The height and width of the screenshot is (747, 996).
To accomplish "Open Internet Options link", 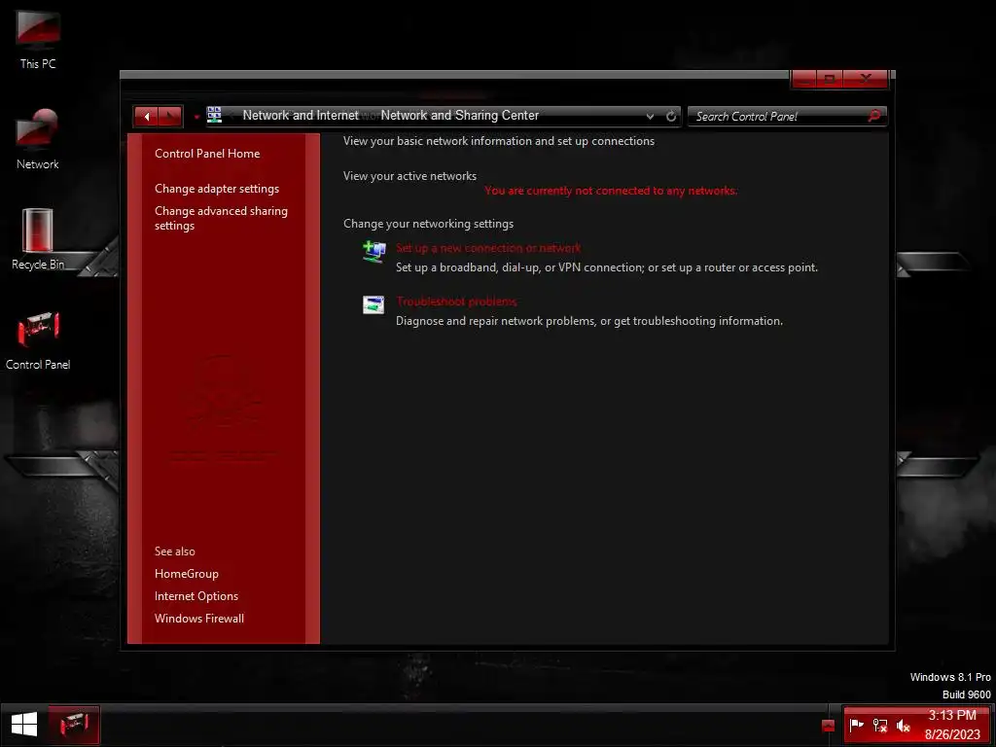I will point(196,596).
